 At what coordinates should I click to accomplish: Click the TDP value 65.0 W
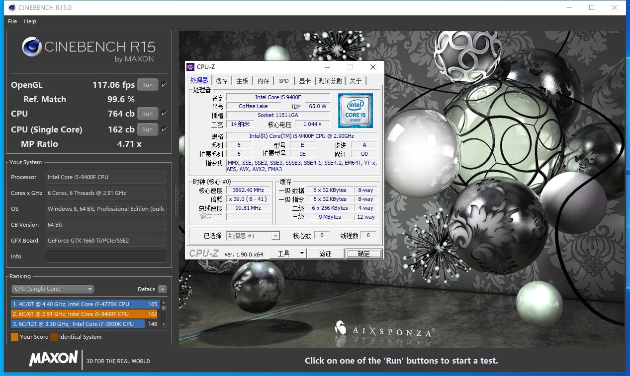tap(318, 106)
